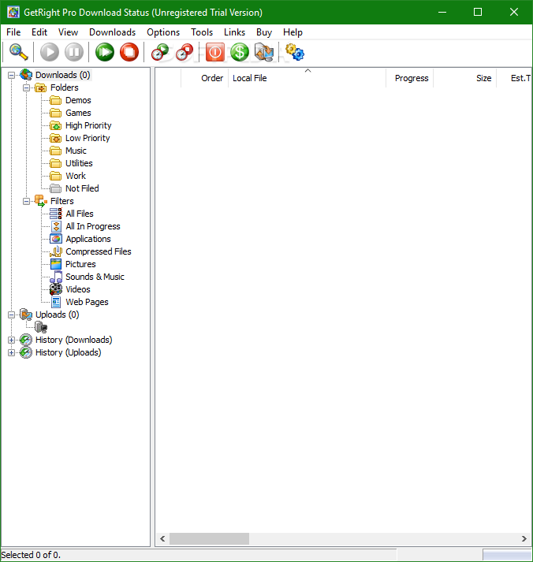Click the Compressed Files filter icon
Viewport: 533px width, 562px height.
coord(56,251)
